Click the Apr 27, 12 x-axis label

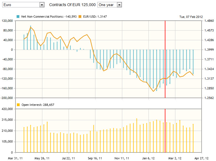click(201, 158)
